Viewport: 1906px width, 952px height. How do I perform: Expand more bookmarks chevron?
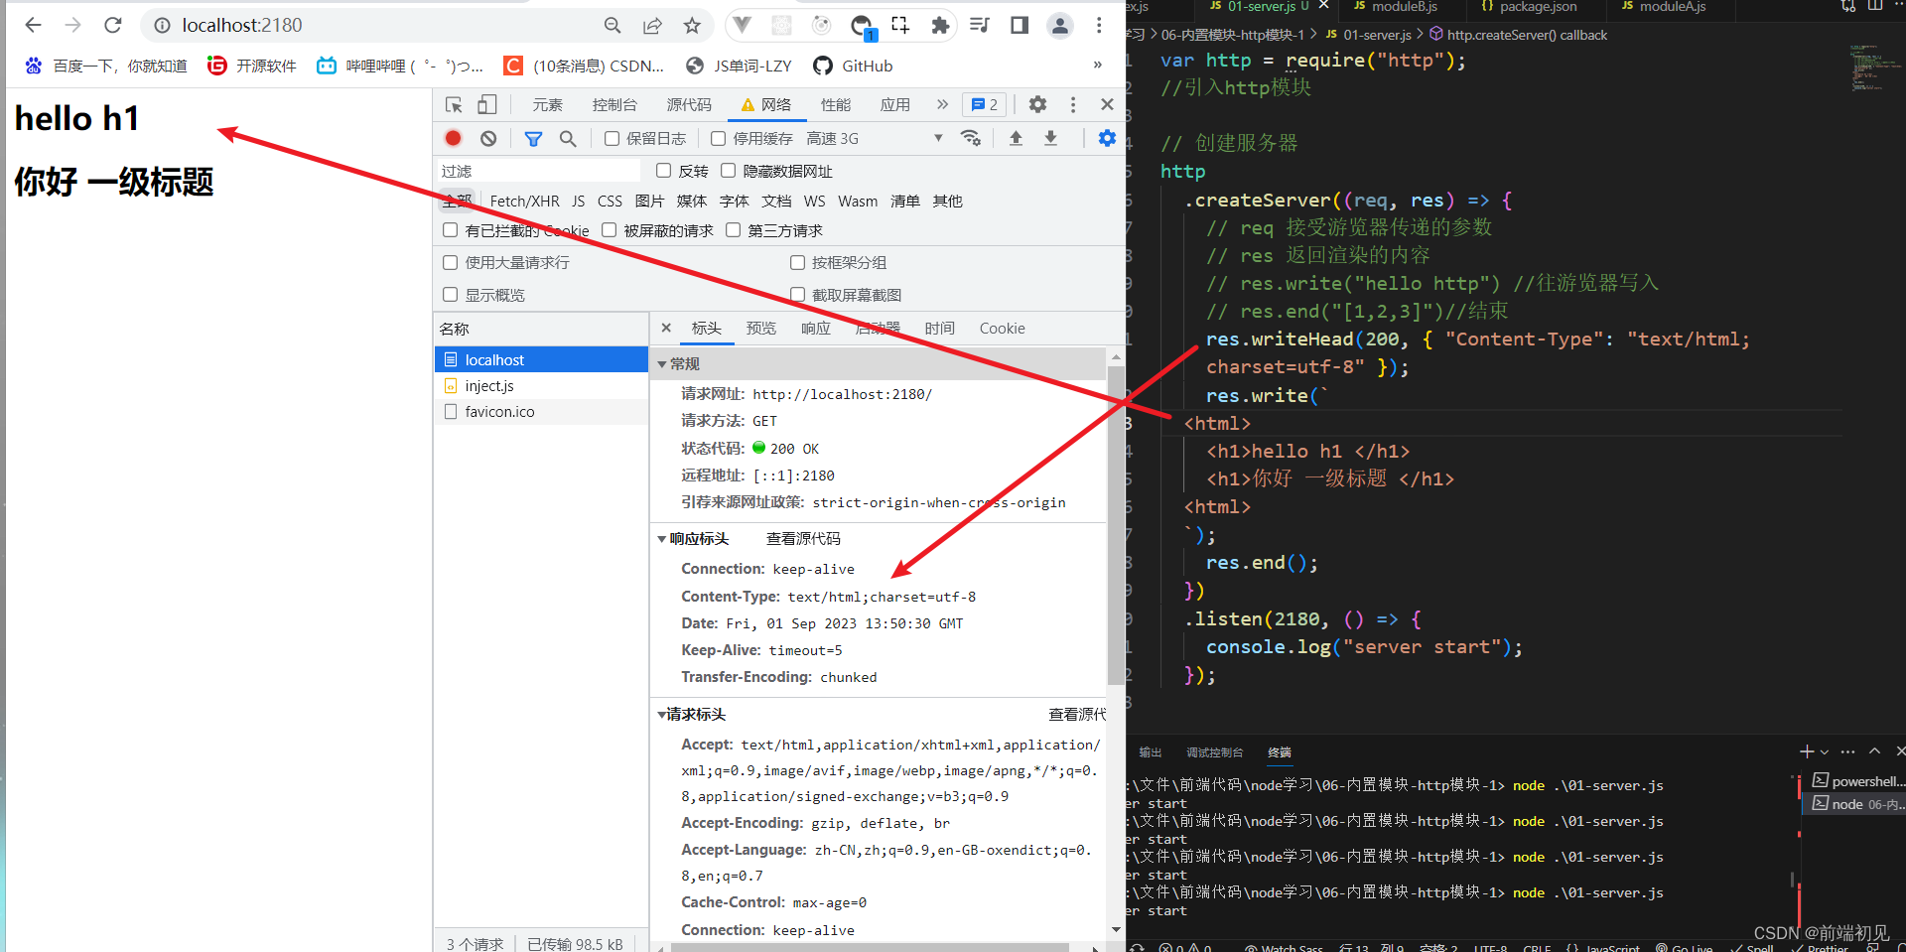tap(1097, 66)
